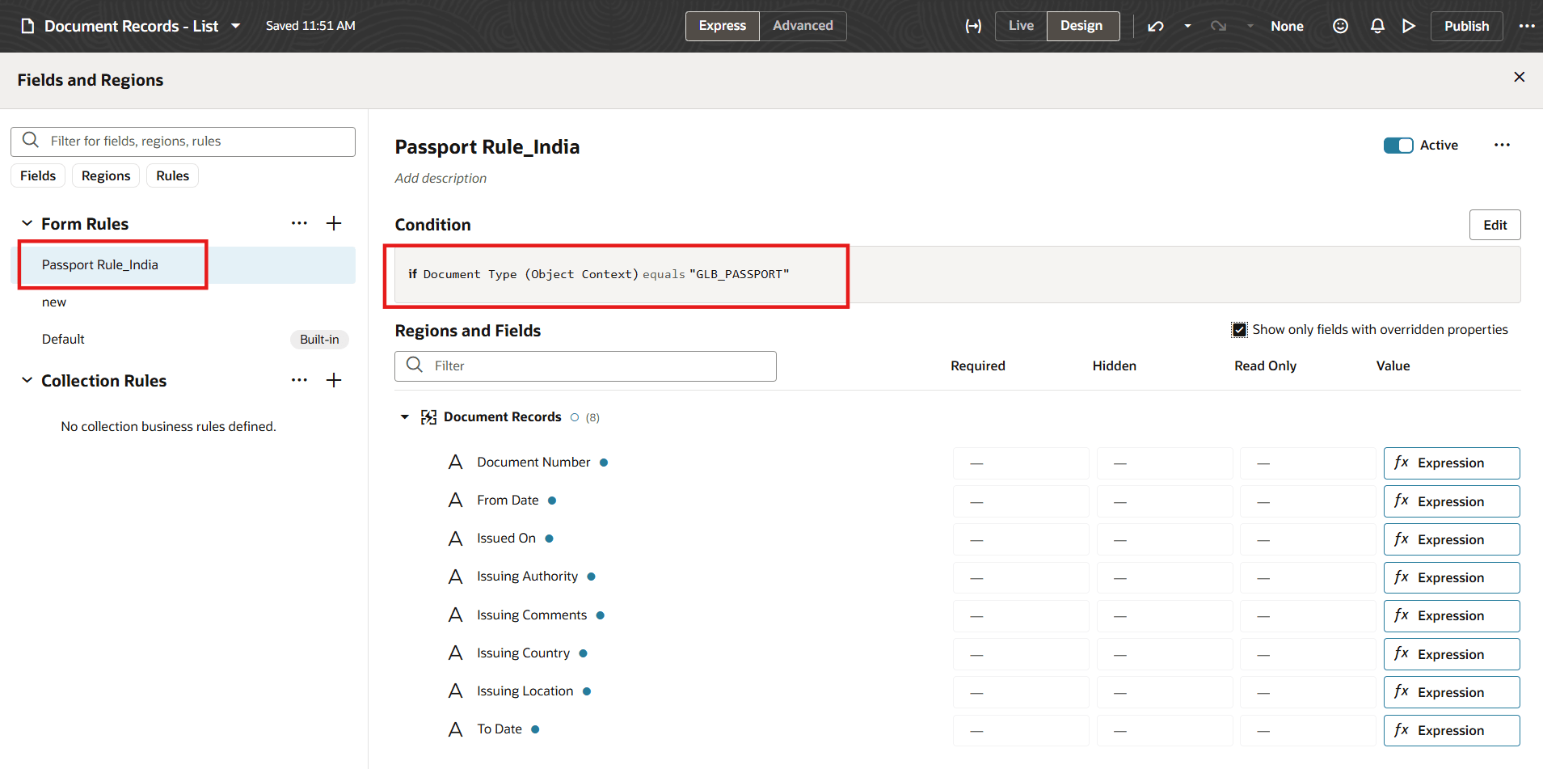1543x769 pixels.
Task: Open the rule more options menu
Action: coord(1502,146)
